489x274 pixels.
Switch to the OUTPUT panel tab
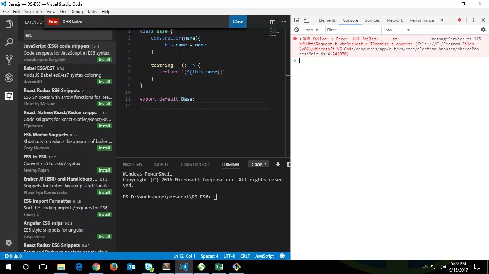tap(161, 164)
